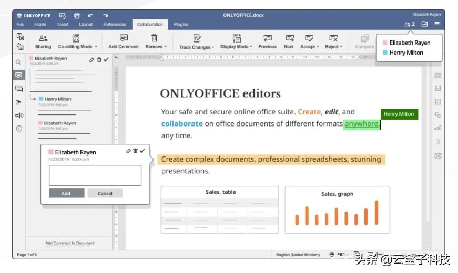The width and height of the screenshot is (458, 273).
Task: Open the Search panel in left sidebar
Action: click(18, 62)
